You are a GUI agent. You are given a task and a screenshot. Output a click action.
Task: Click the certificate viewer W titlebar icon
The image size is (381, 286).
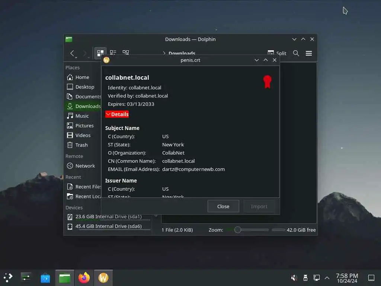(x=106, y=60)
